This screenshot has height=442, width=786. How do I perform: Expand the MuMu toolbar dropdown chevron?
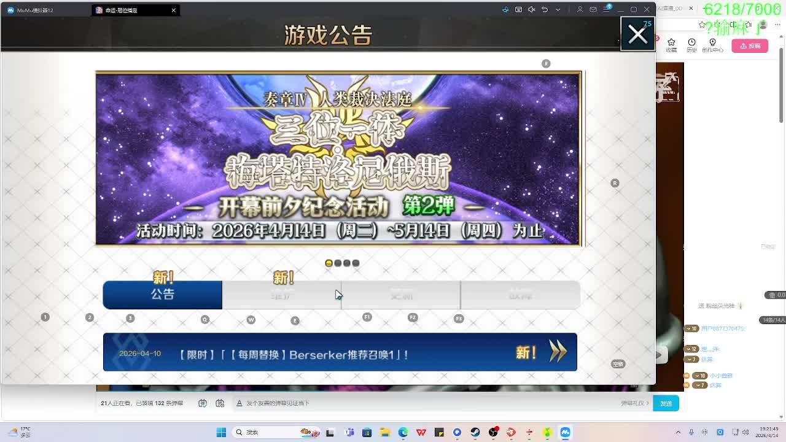(558, 9)
